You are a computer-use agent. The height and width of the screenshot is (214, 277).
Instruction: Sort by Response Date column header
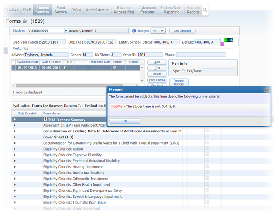tap(100, 62)
